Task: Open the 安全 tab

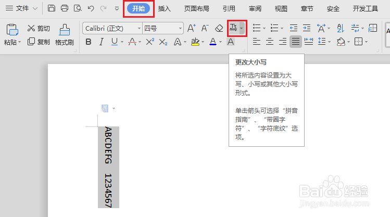Action: pos(333,9)
